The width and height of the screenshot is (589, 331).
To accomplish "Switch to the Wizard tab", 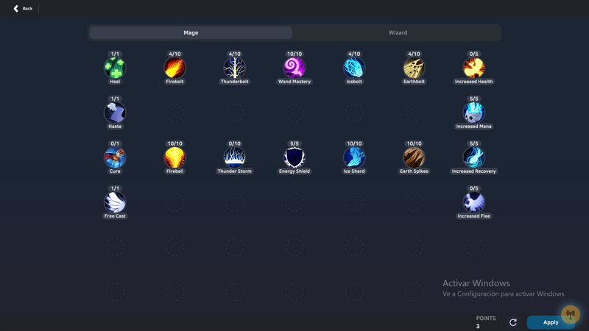I will [398, 33].
